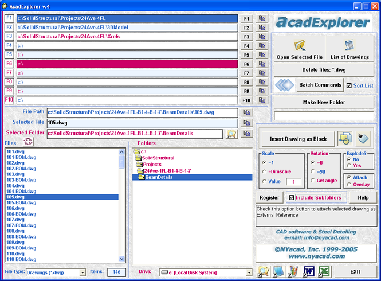The width and height of the screenshot is (381, 281).
Task: Open the File Type drawings dropdown
Action: [x=83, y=272]
